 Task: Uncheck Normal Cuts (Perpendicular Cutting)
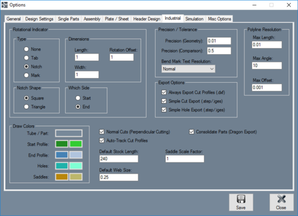click(x=135, y=132)
